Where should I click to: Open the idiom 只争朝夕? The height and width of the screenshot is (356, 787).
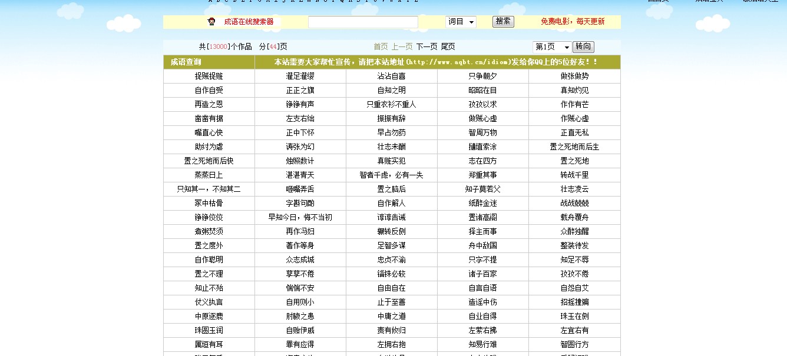483,76
